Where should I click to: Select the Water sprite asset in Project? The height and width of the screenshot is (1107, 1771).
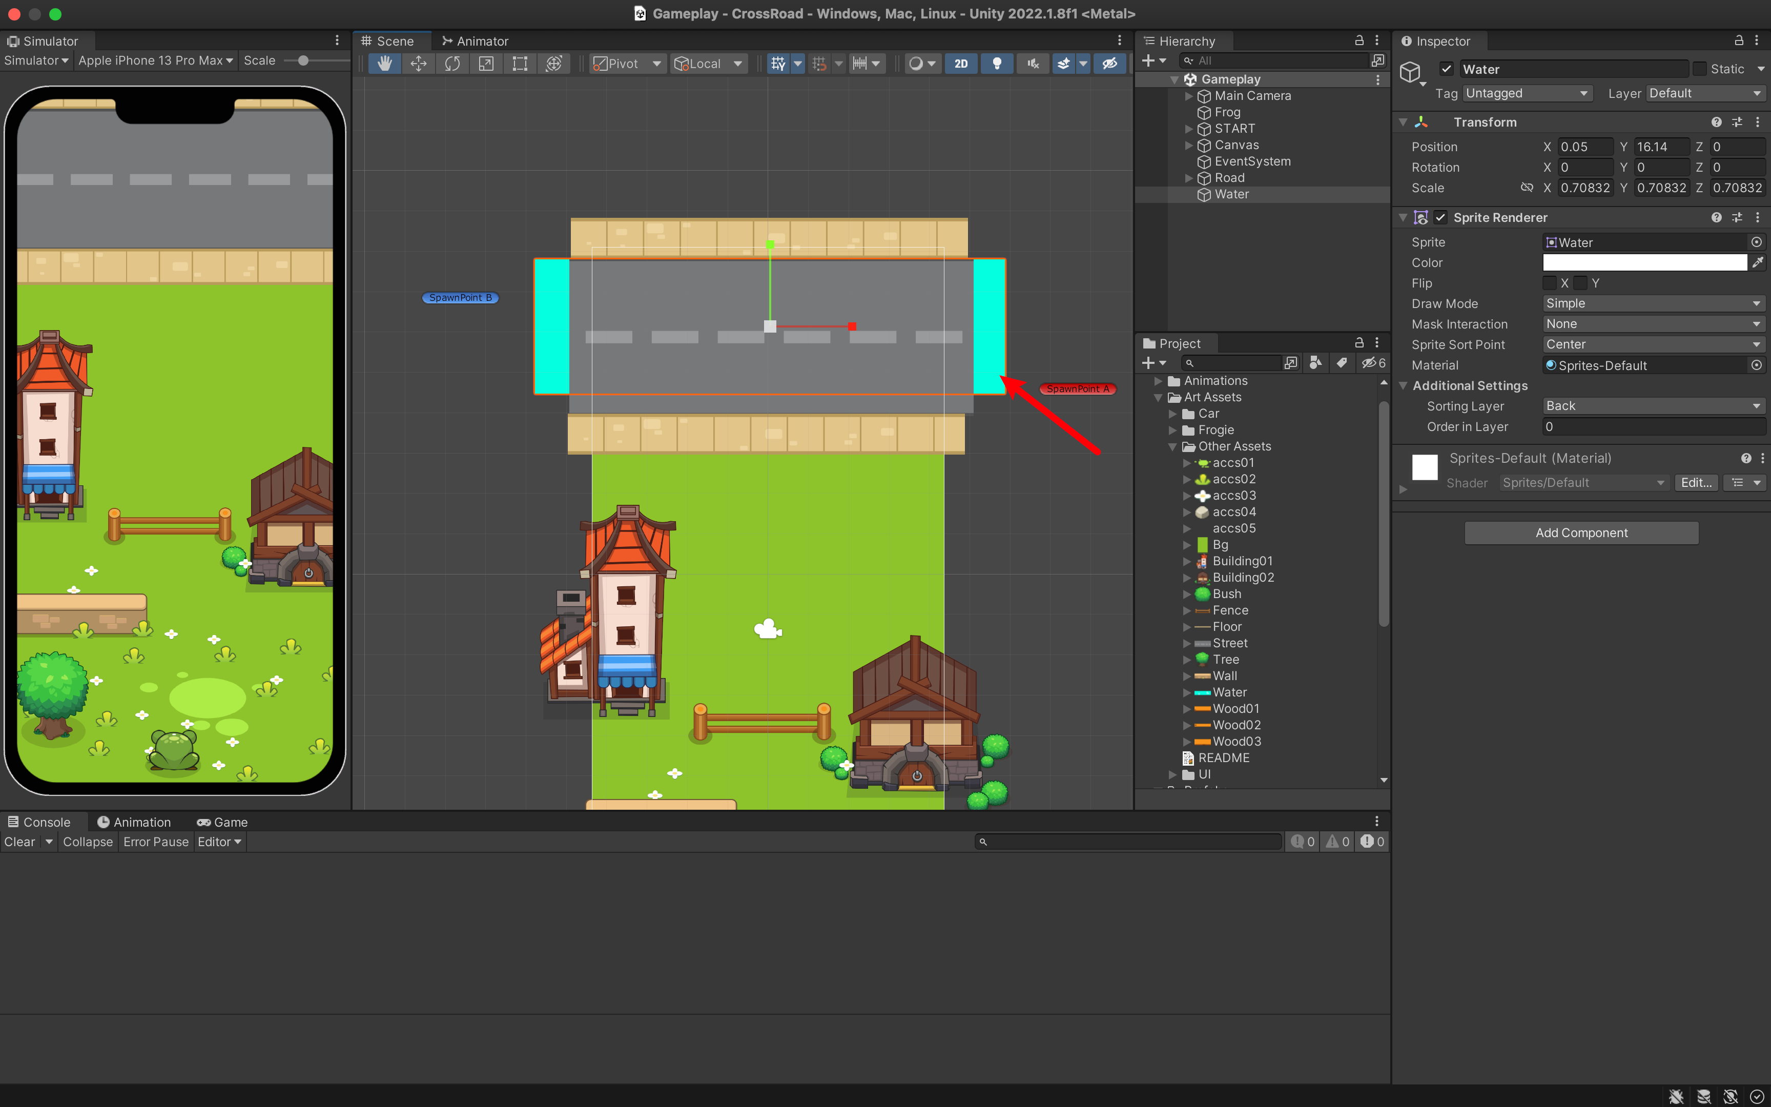pos(1229,692)
